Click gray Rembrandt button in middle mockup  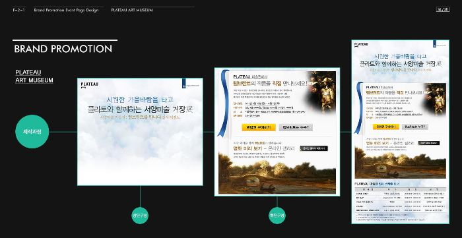[x=296, y=127]
